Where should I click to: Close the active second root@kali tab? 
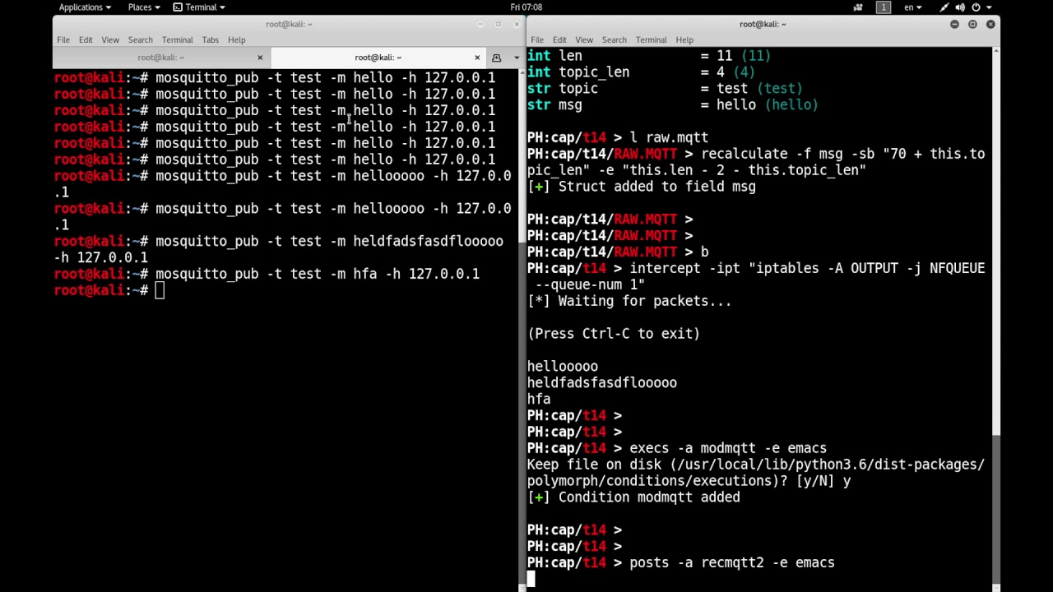coord(477,58)
